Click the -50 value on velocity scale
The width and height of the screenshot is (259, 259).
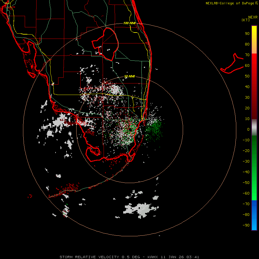pyautogui.click(x=246, y=182)
